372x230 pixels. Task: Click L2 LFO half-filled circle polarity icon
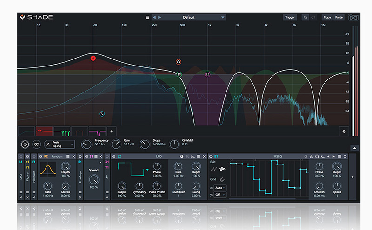click(182, 157)
